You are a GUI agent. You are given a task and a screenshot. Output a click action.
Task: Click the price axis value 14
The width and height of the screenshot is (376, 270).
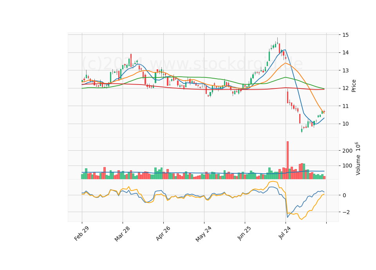point(345,53)
